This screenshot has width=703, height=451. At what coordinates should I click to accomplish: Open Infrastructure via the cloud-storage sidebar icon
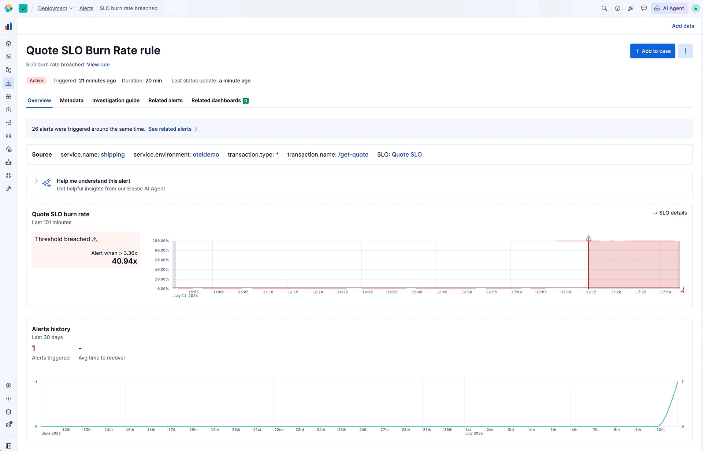(x=8, y=149)
